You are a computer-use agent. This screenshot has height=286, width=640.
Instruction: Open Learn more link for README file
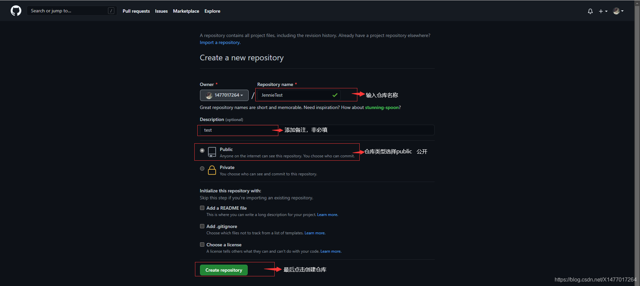(x=327, y=215)
